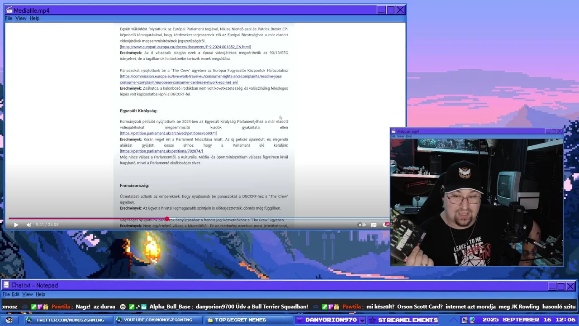Open archived petitions 659071 link
This screenshot has height=326, width=579.
(168, 133)
